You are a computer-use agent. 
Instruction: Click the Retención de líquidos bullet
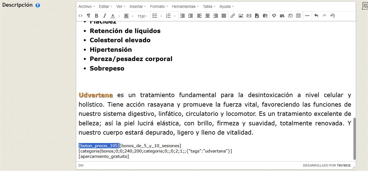[x=125, y=31]
